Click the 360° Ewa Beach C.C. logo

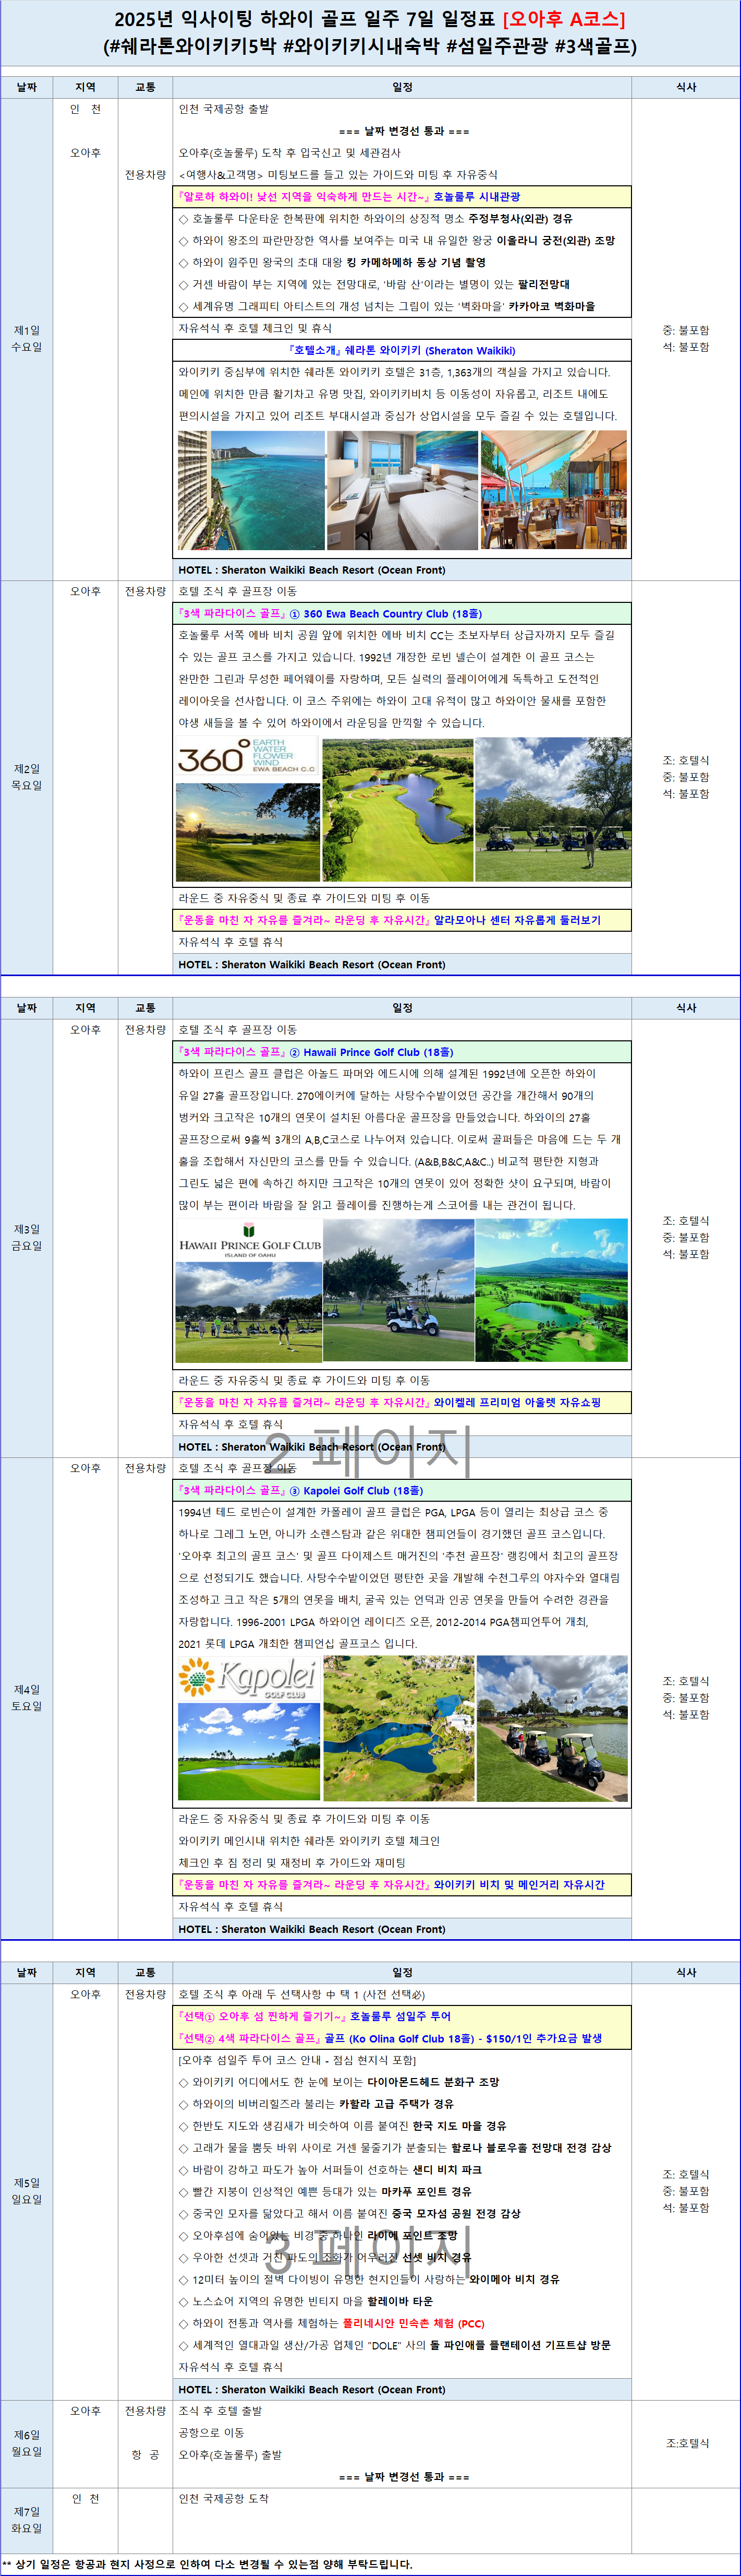(248, 757)
